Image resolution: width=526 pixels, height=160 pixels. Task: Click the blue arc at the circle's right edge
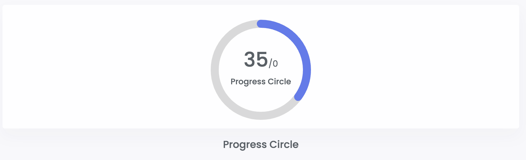tap(307, 70)
